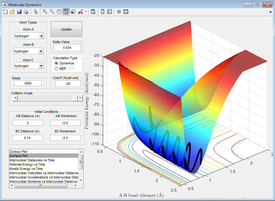275x201 pixels.
Task: Open the Atom B element dropdown
Action: (41, 52)
